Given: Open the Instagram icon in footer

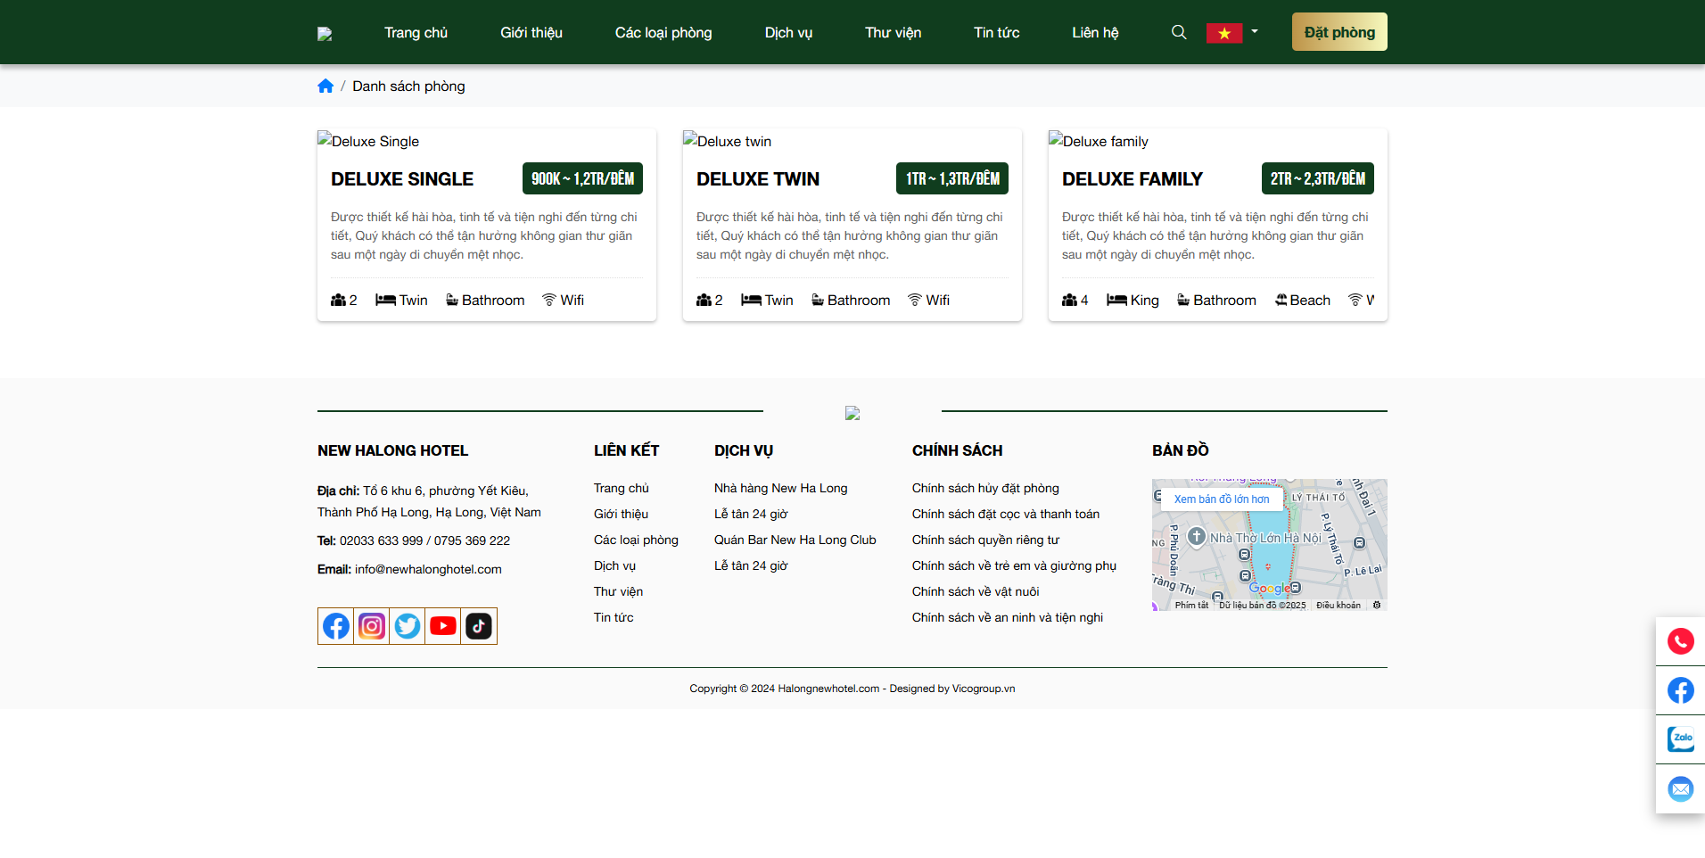Looking at the screenshot, I should 372,626.
